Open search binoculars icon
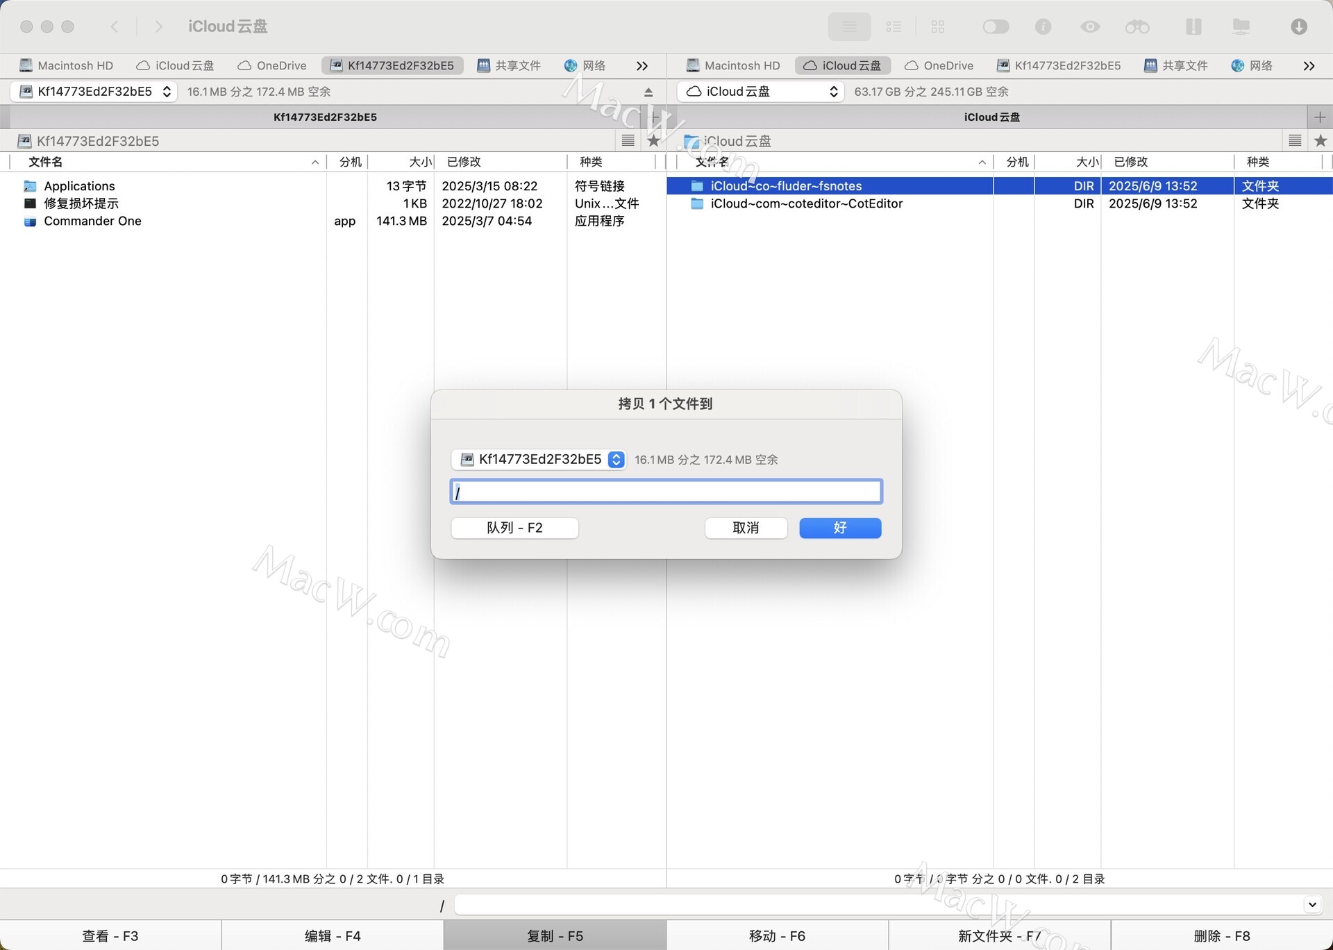This screenshot has width=1333, height=950. click(x=1137, y=26)
